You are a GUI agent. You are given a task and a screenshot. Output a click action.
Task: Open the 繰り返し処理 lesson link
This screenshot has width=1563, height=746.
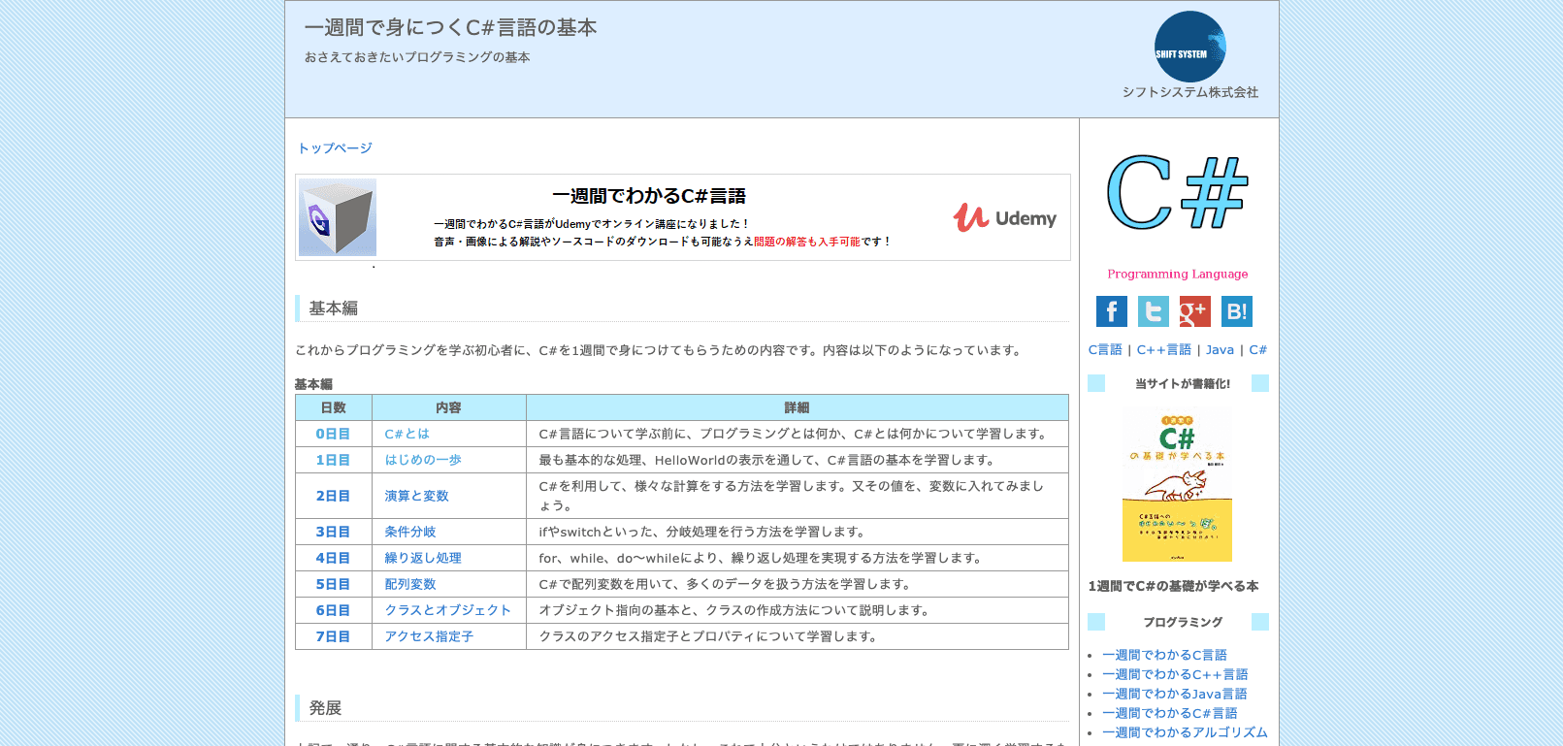pyautogui.click(x=422, y=559)
